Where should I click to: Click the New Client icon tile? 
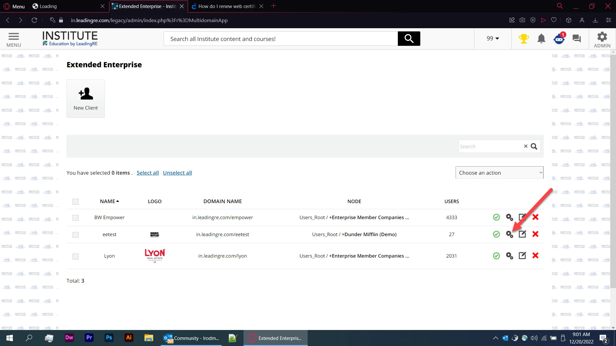pos(86,98)
